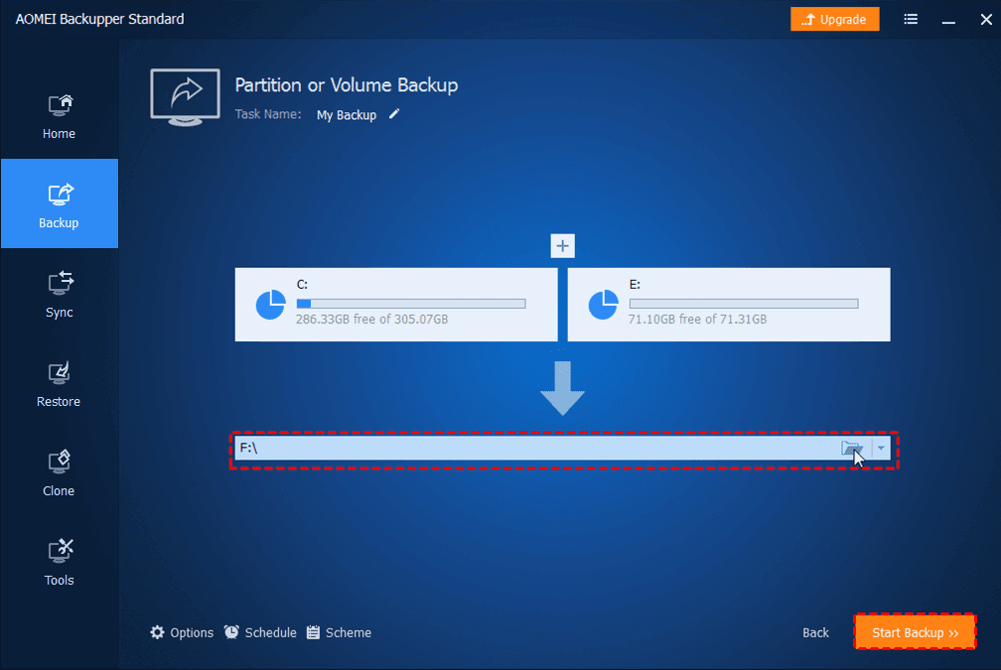Open backup Options
Viewport: 1001px width, 670px height.
coord(182,632)
